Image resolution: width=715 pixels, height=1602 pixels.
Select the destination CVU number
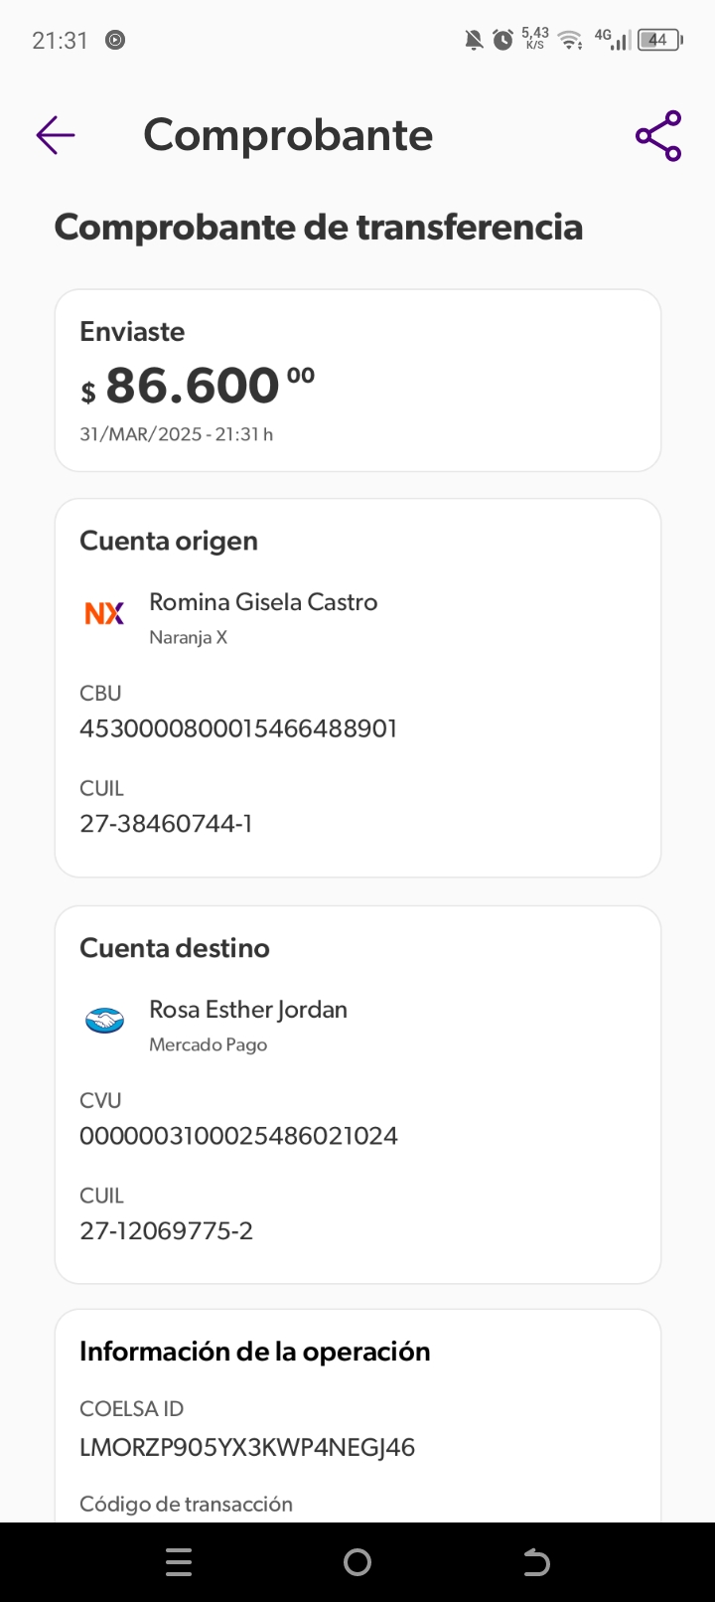pos(238,1136)
